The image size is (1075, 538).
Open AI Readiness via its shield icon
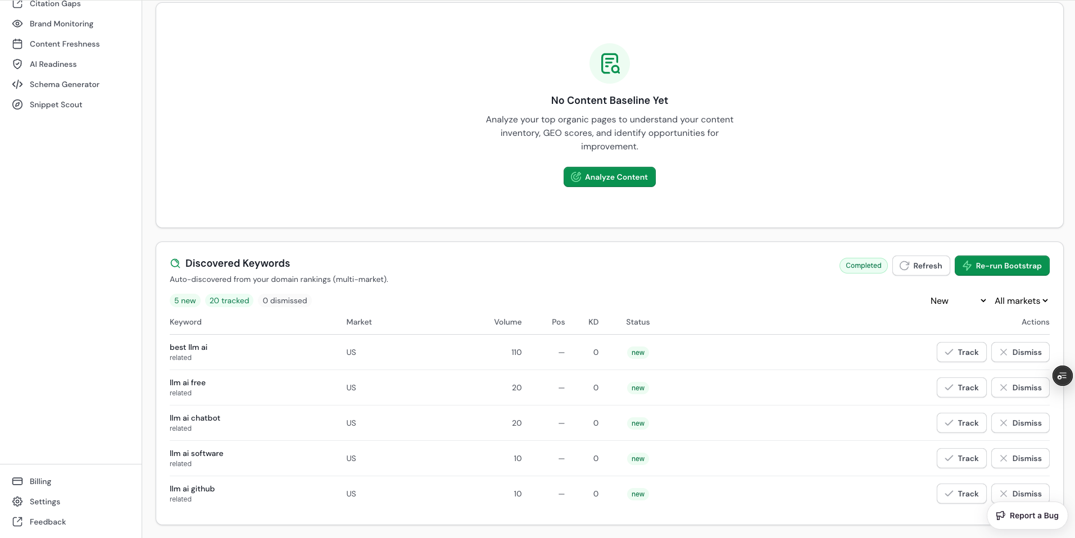[17, 64]
